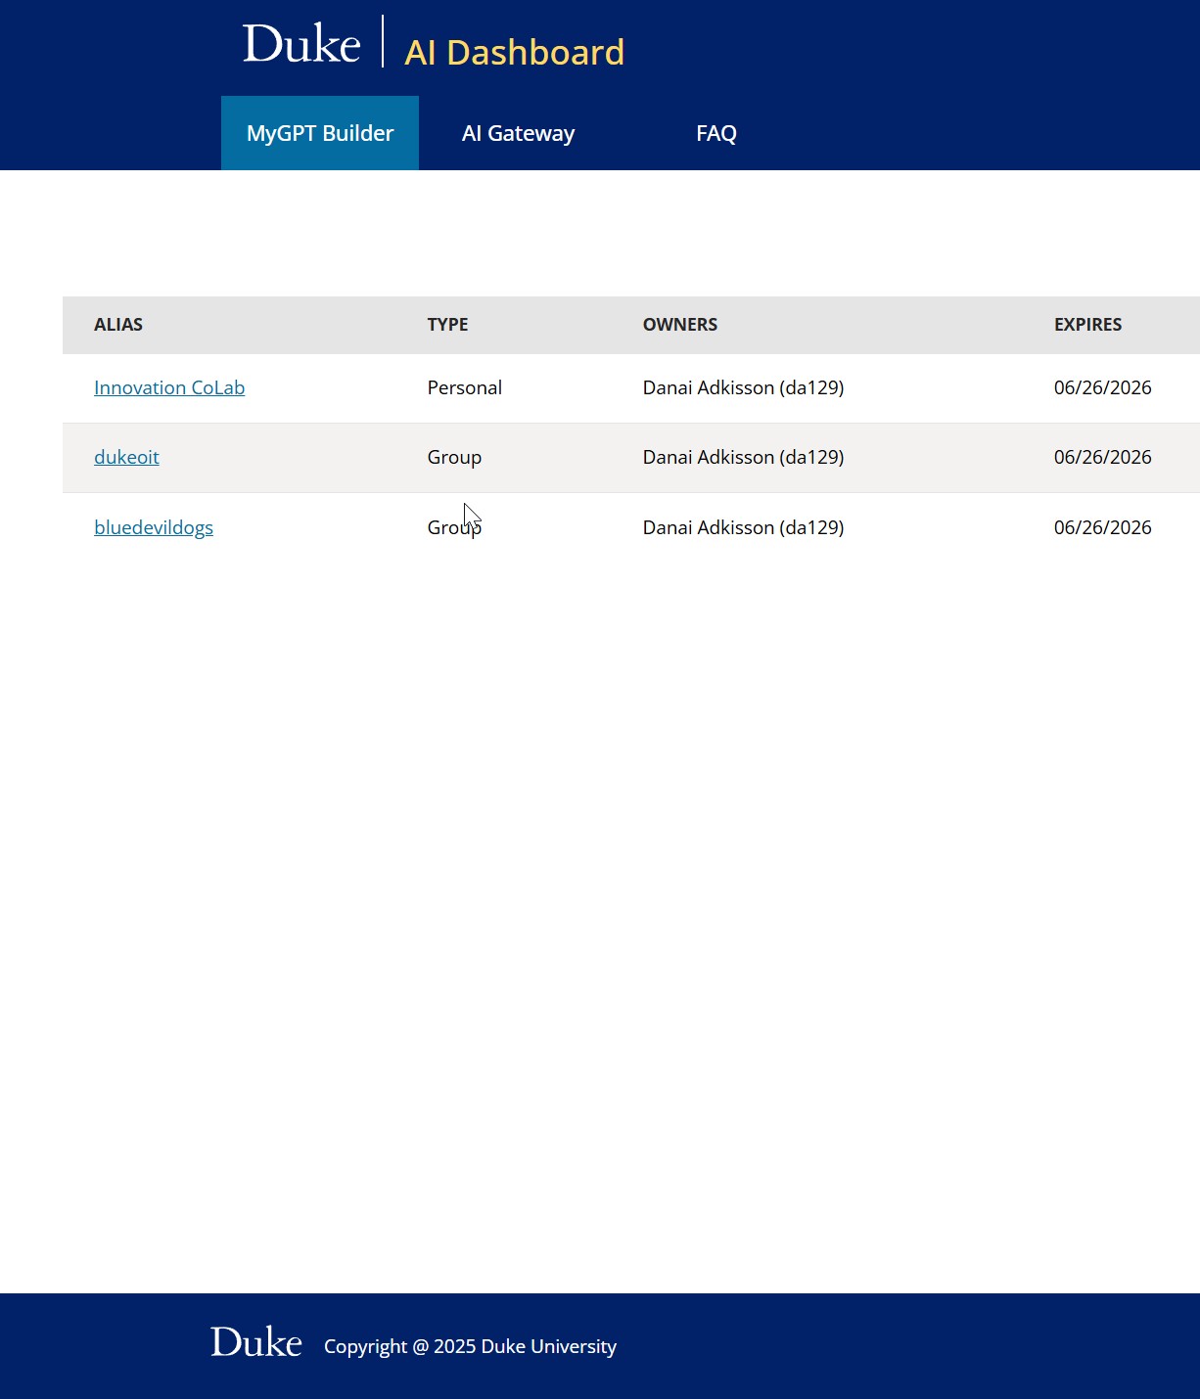The width and height of the screenshot is (1200, 1399).
Task: Switch to the AI Gateway tab
Action: [x=518, y=132]
